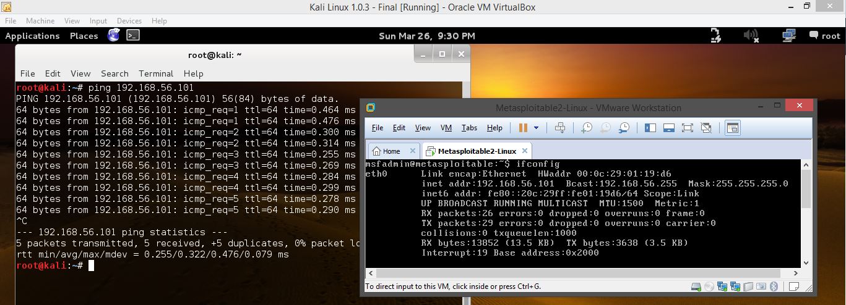The image size is (846, 305).
Task: Click the VMware console vertical scrollbar
Action: point(805,214)
